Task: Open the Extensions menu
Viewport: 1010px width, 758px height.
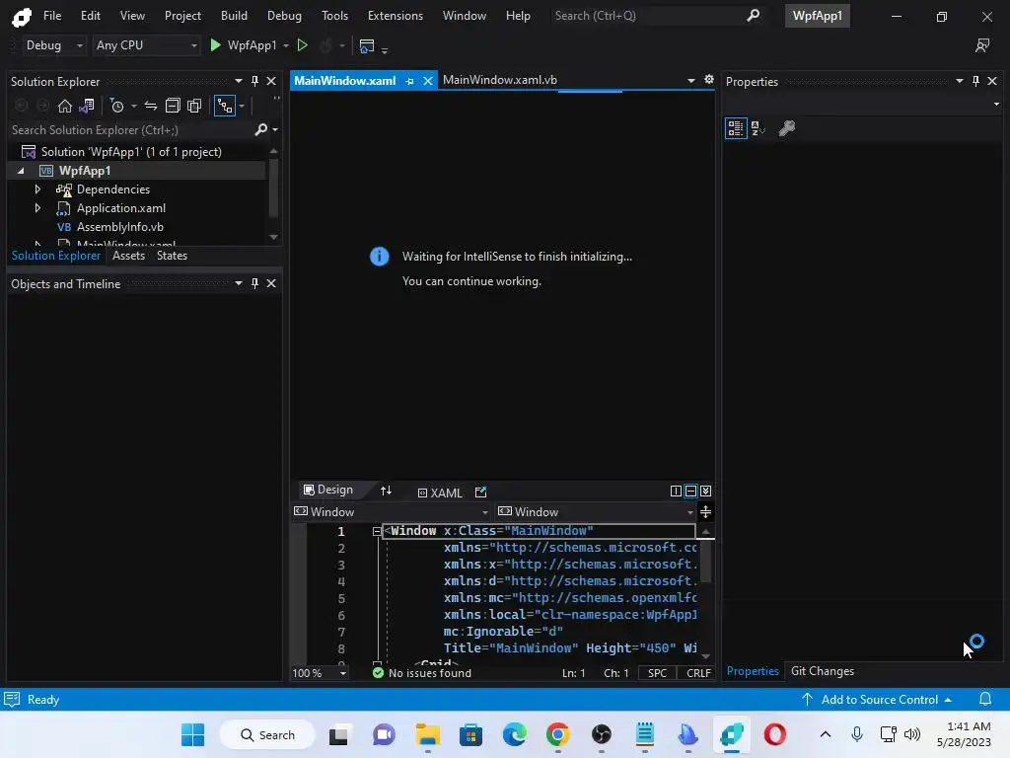Action: 396,16
